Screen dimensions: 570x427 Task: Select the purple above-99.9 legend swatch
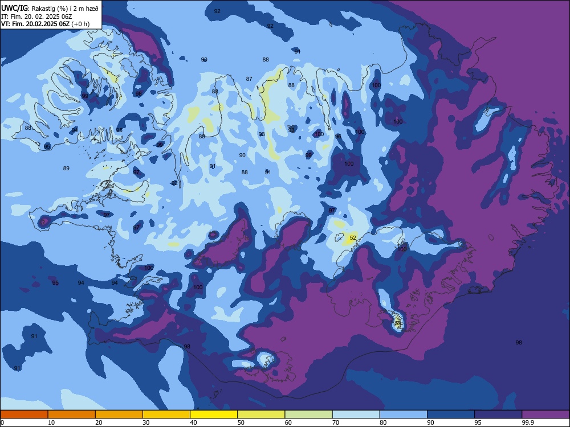(x=545, y=414)
